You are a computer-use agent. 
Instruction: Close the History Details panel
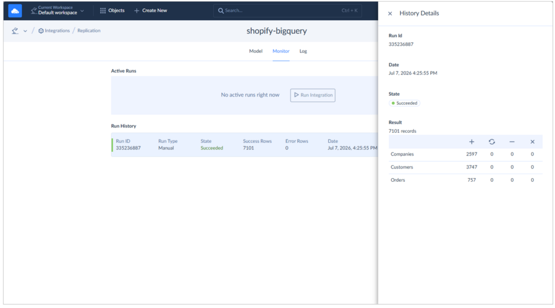point(390,14)
